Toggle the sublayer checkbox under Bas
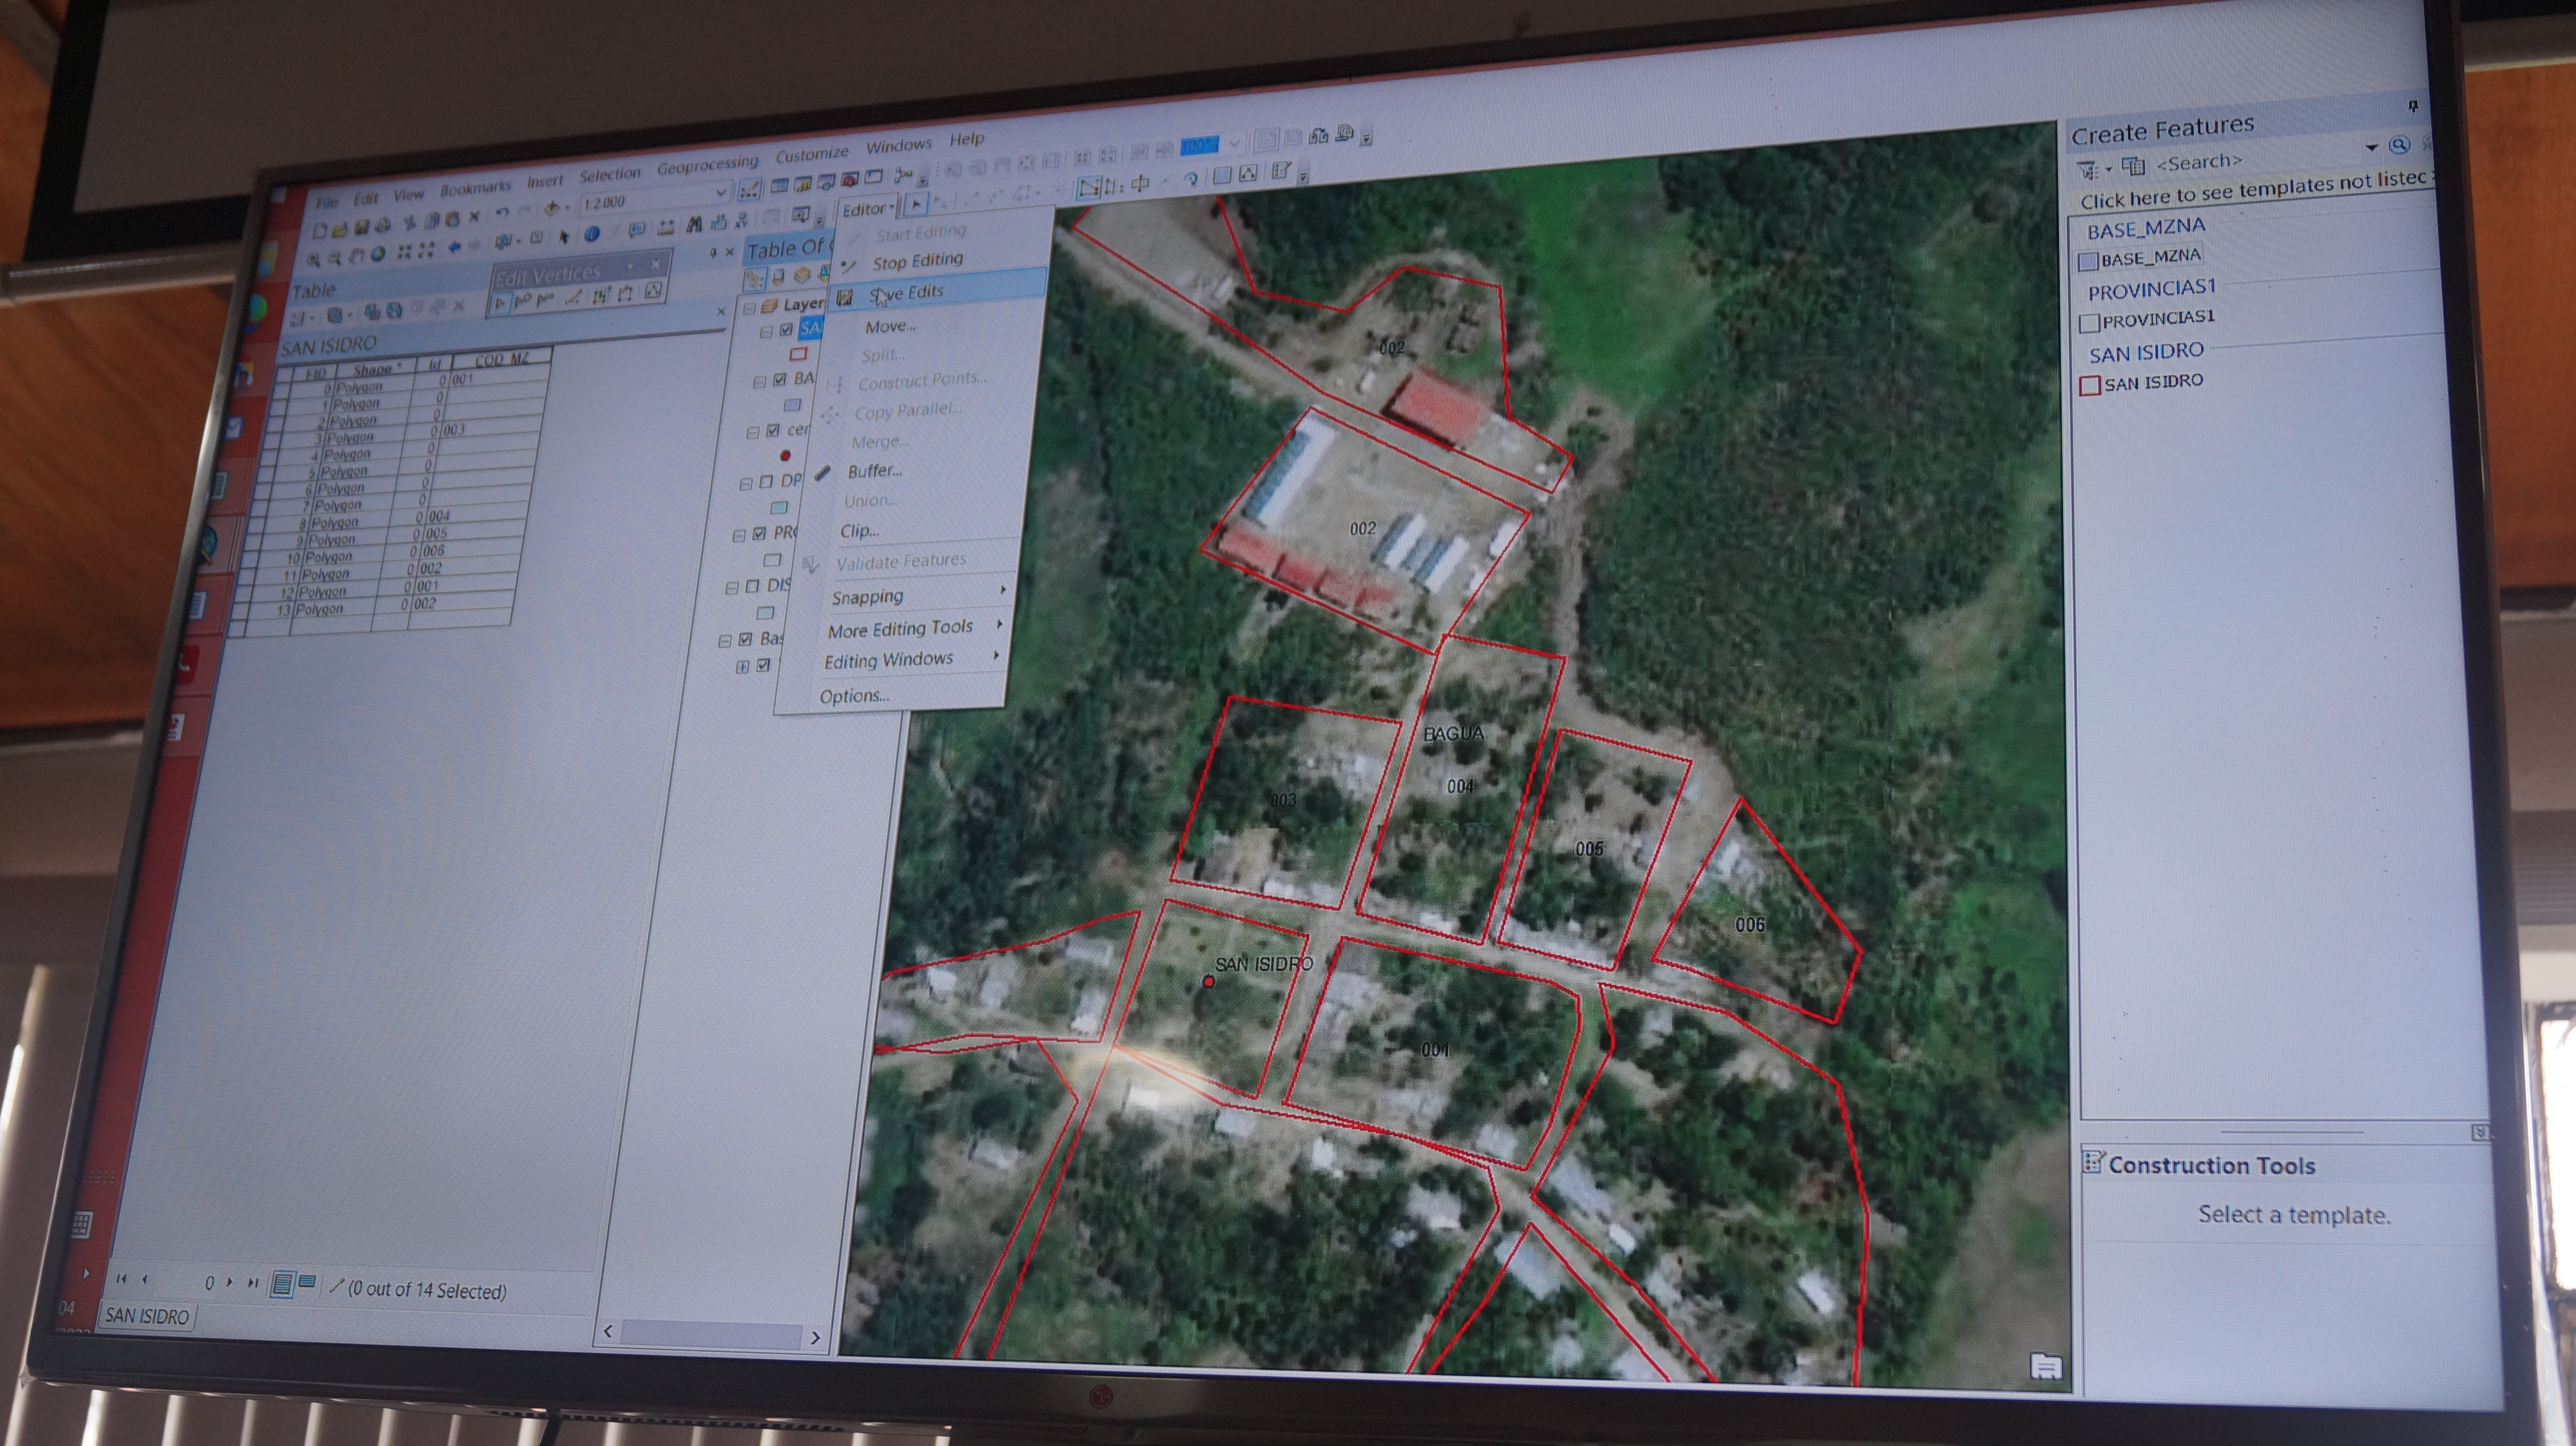 click(763, 664)
